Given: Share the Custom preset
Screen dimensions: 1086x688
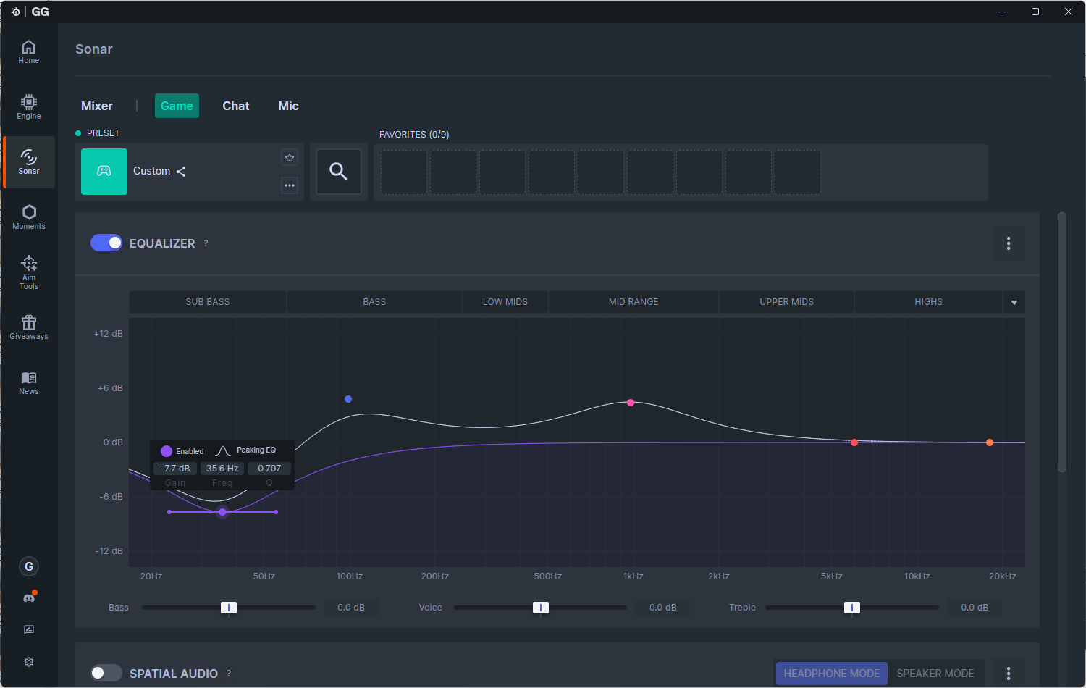Looking at the screenshot, I should point(181,172).
